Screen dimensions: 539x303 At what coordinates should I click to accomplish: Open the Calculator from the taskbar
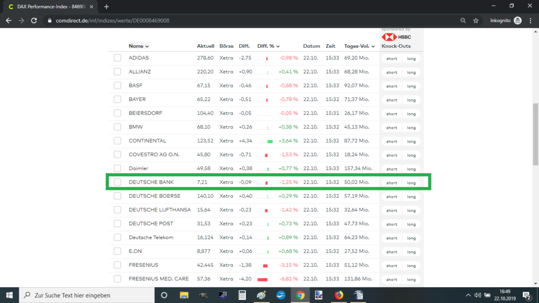click(x=242, y=295)
